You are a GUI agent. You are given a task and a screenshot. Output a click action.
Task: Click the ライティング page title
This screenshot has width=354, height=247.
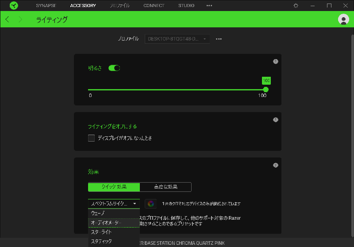pyautogui.click(x=52, y=19)
